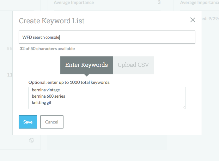Click the 32 of 50 characters available text
The width and height of the screenshot is (219, 161).
click(47, 49)
